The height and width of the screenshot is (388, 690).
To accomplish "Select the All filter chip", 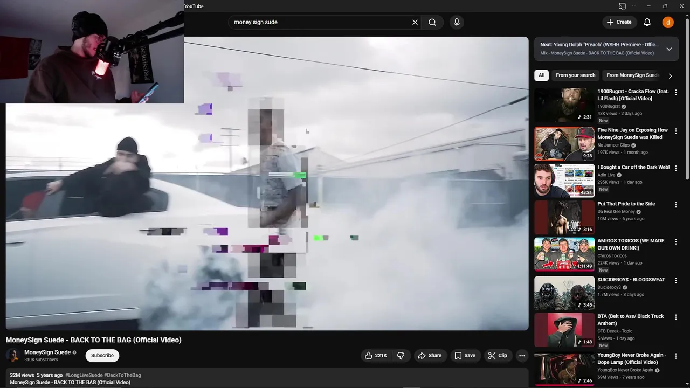I will pos(542,75).
